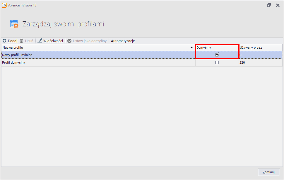Check the Domyślny box for Profil domyślny
This screenshot has height=180, width=284.
(x=217, y=62)
